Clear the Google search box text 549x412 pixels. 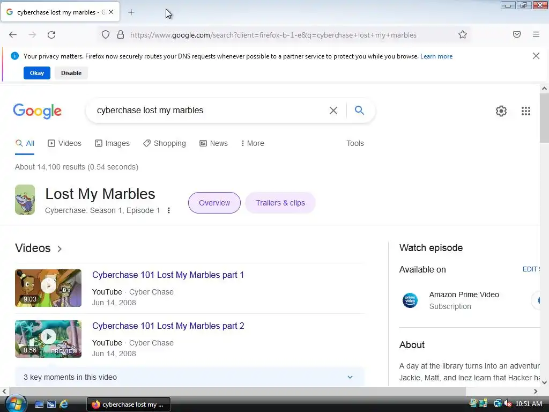333,111
